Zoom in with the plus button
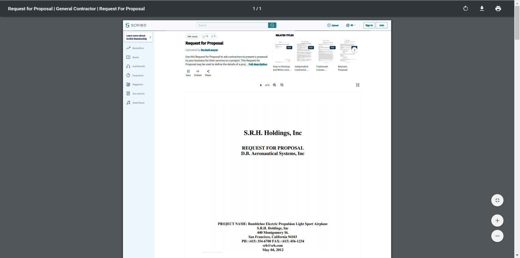This screenshot has height=258, width=520. (x=497, y=221)
